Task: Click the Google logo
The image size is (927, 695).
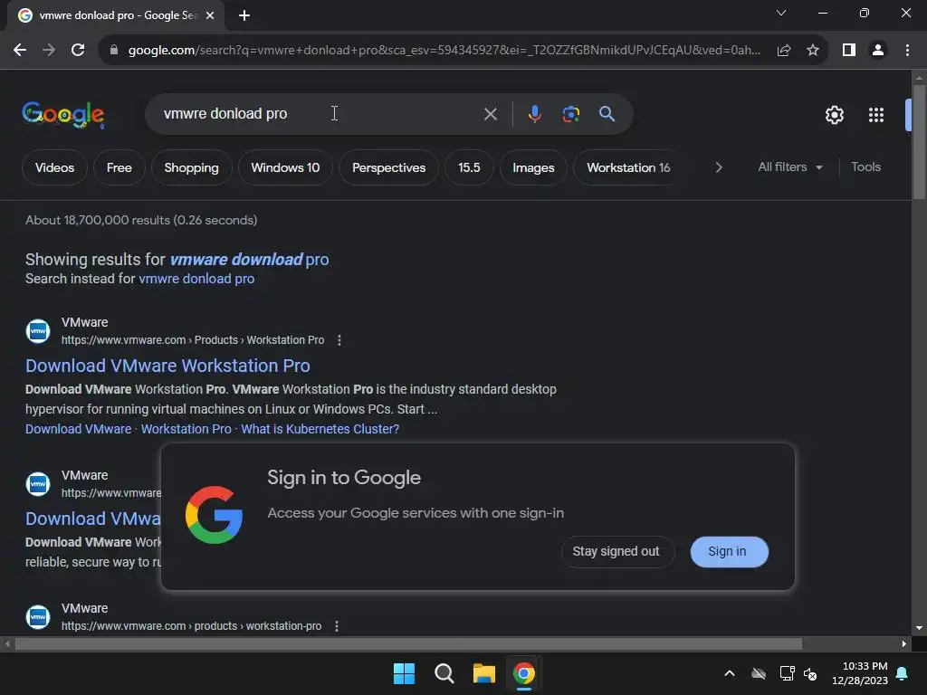Action: tap(63, 114)
